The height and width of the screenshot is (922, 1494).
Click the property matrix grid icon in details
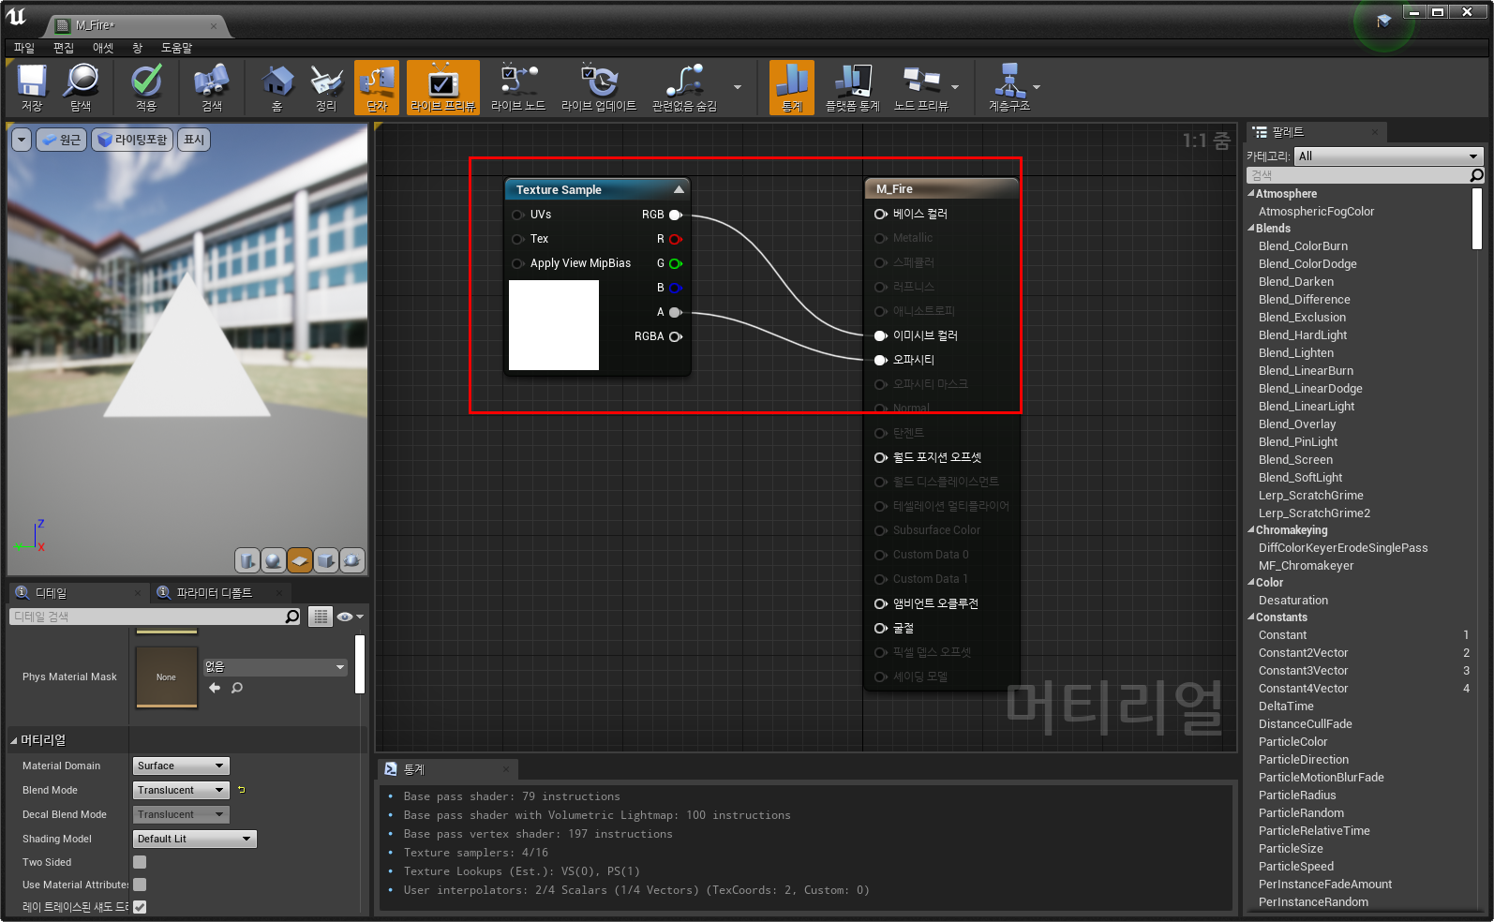pos(321,617)
